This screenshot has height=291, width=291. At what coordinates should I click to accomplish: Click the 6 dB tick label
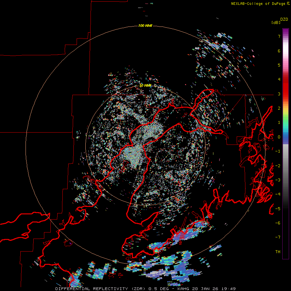pyautogui.click(x=279, y=51)
